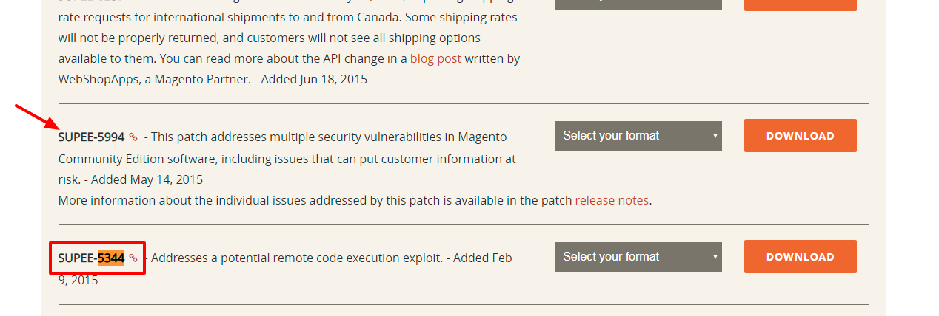Image resolution: width=939 pixels, height=316 pixels.
Task: Open the format dropdown for SUPEE-5344
Action: (638, 257)
